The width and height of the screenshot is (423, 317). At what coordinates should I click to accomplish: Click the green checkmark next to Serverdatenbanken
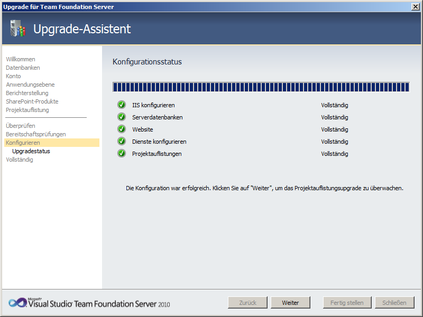[x=121, y=117]
